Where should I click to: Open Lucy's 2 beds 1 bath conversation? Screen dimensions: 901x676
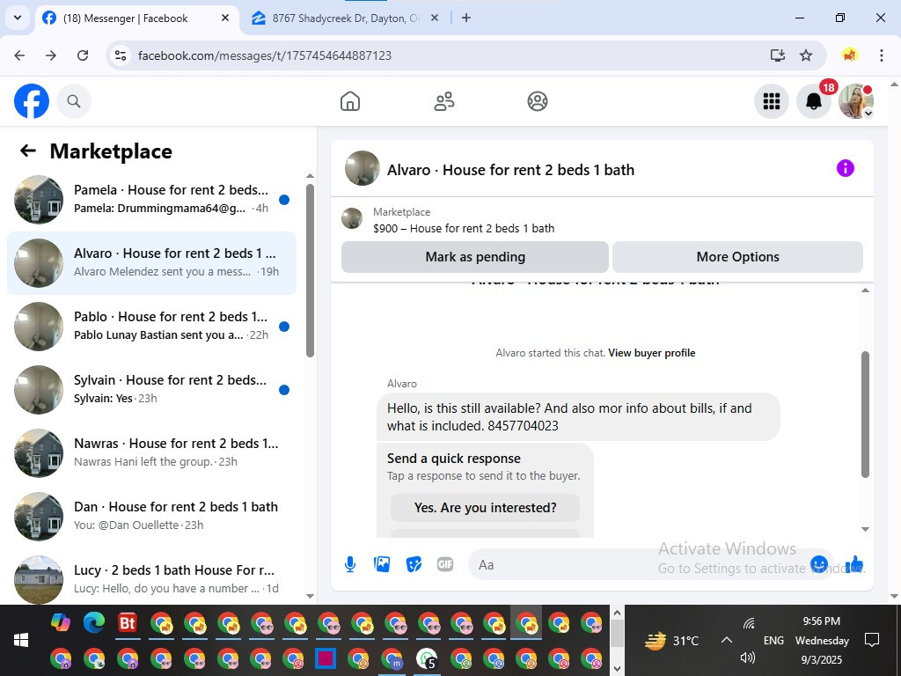pos(151,579)
